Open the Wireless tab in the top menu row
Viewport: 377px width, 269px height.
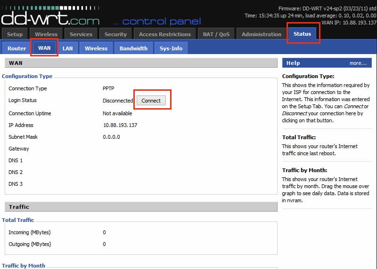coord(46,34)
